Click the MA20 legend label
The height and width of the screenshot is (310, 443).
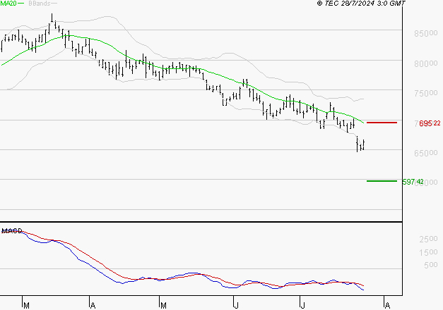coord(8,4)
